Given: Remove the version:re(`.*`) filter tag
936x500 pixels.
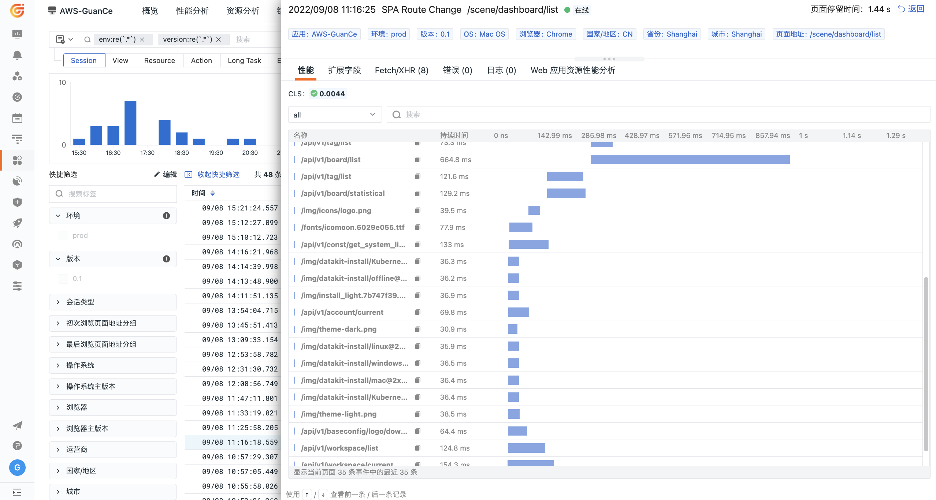Looking at the screenshot, I should point(219,39).
